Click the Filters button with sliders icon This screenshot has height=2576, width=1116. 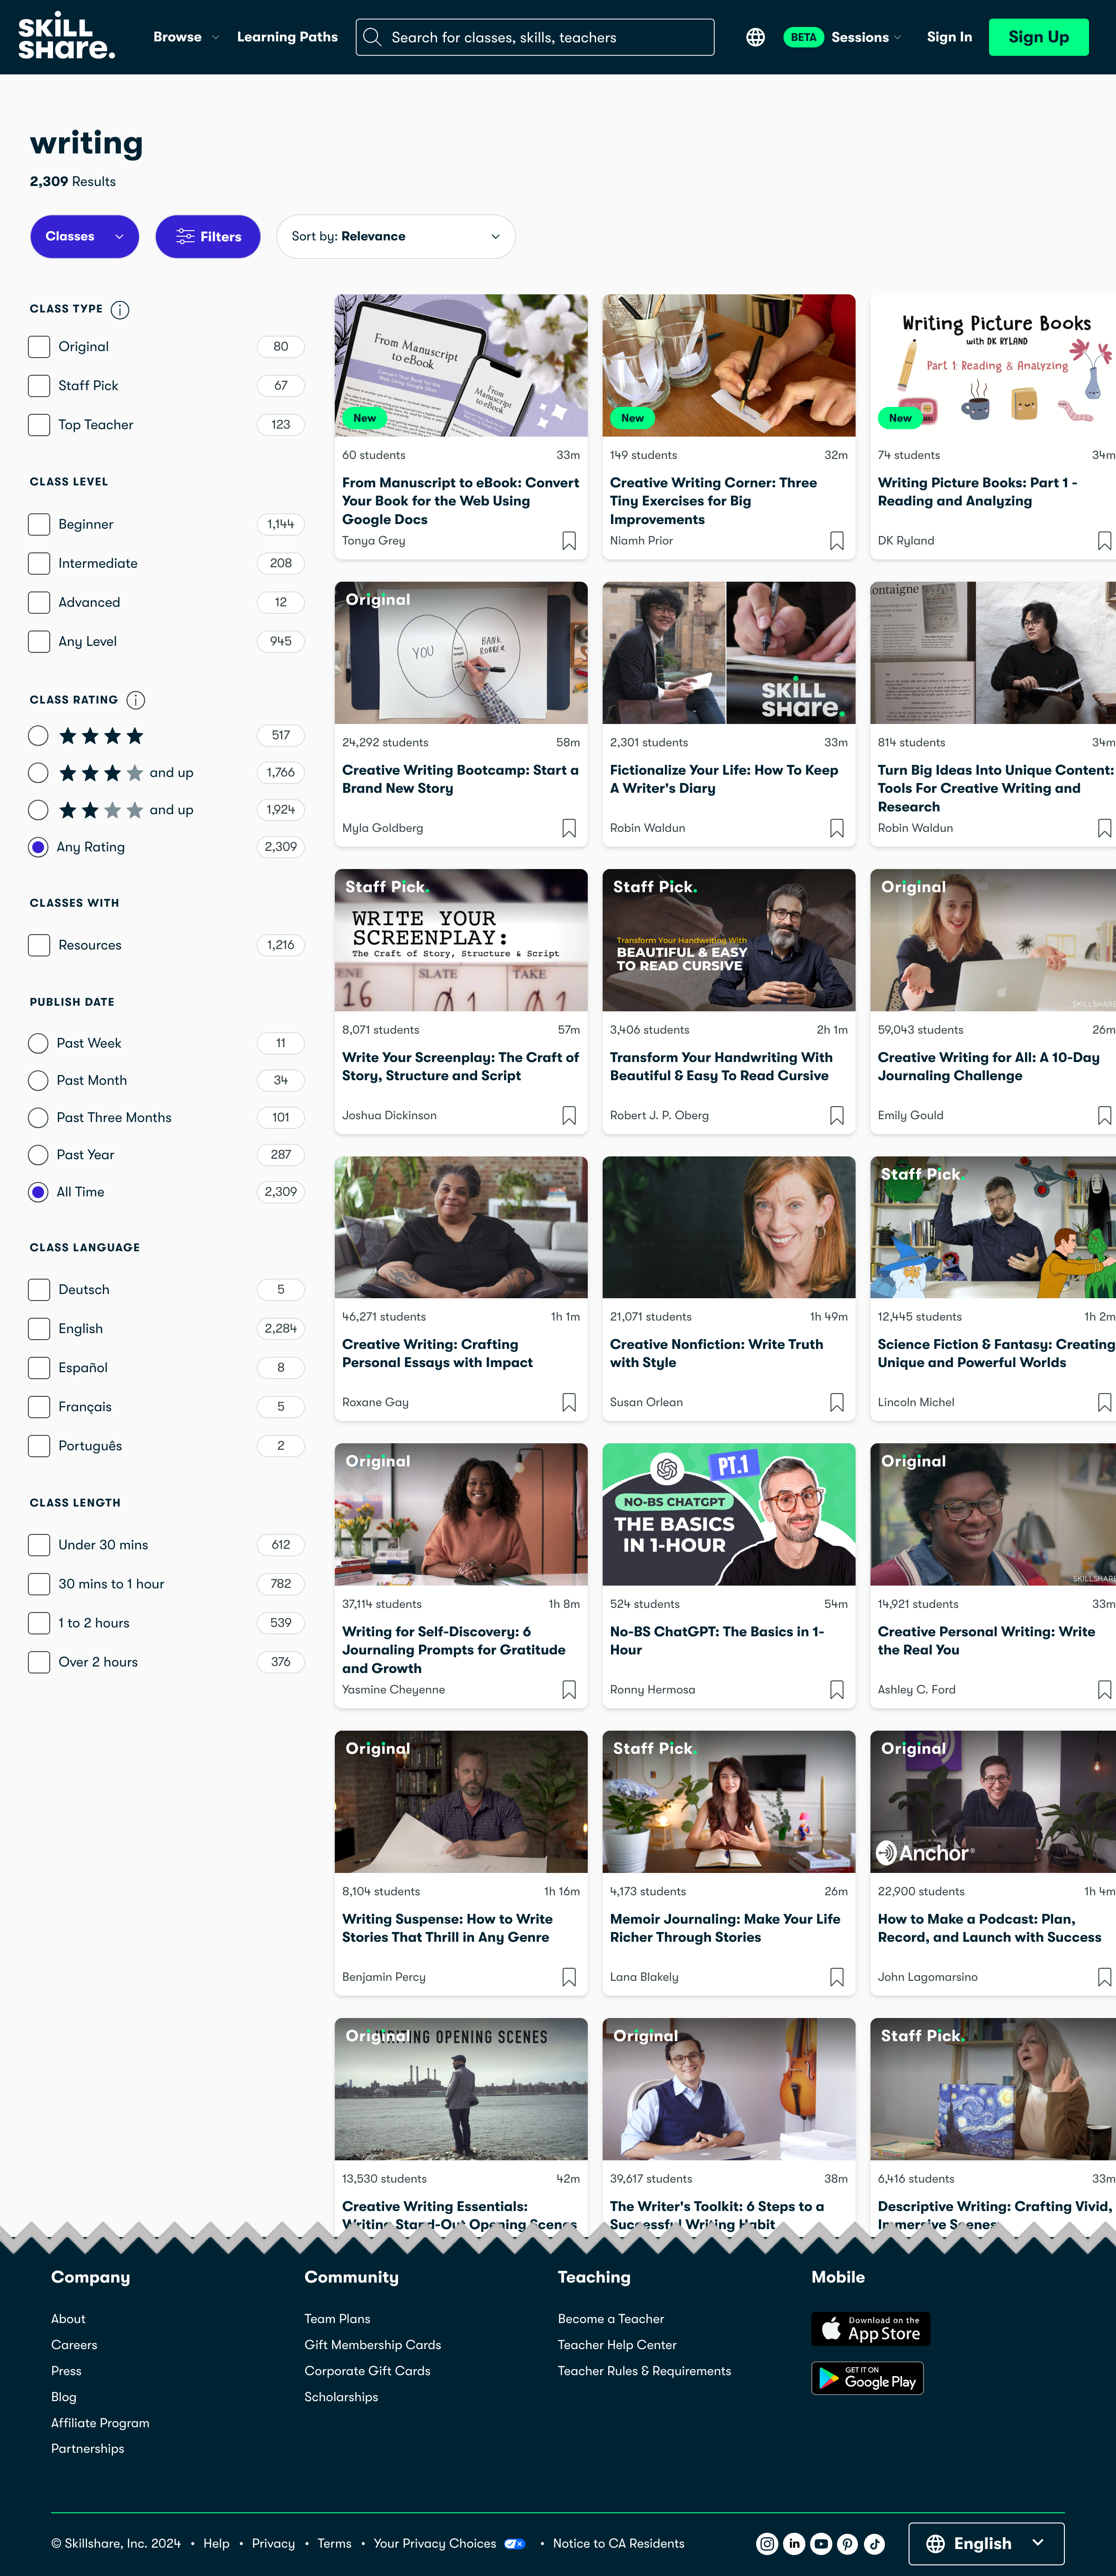pyautogui.click(x=208, y=236)
